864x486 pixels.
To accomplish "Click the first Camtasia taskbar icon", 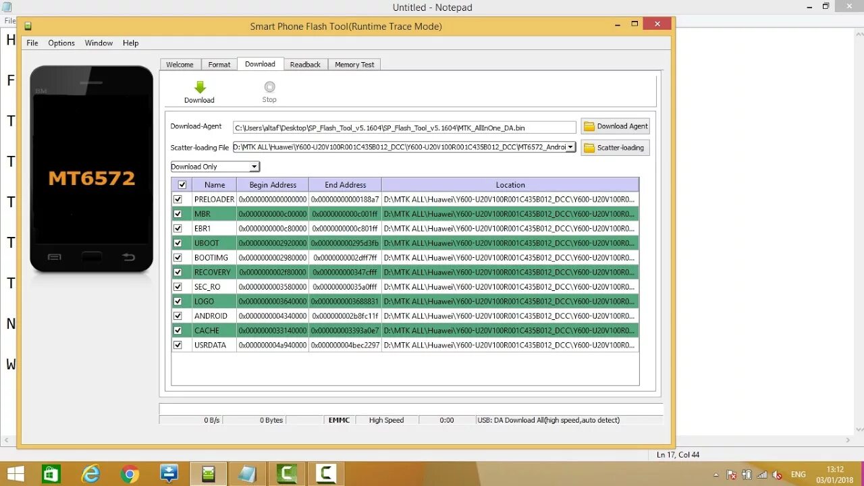I will [287, 474].
